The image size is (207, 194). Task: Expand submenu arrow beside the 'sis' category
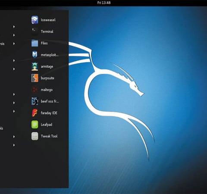(14, 44)
